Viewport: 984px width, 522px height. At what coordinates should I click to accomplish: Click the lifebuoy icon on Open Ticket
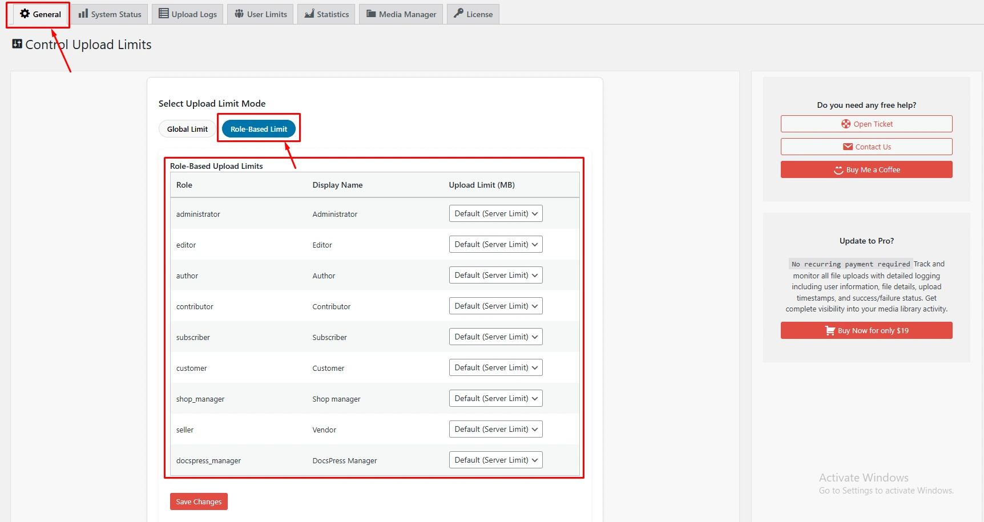[846, 124]
